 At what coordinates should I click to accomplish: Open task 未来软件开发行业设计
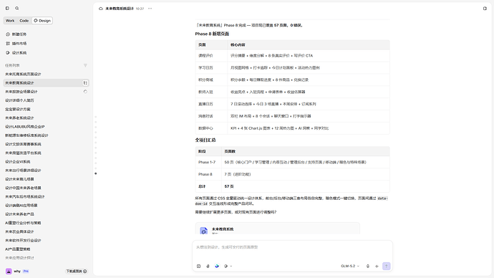[46, 240]
